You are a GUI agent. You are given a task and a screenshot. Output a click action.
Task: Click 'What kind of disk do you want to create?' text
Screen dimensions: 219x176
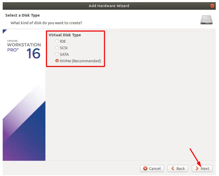47,23
